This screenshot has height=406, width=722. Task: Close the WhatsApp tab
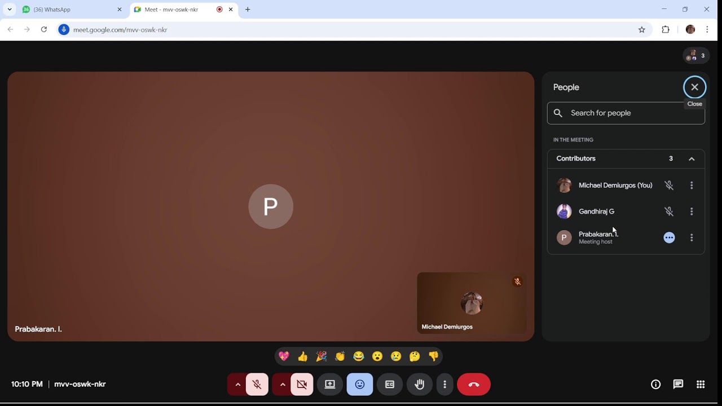pyautogui.click(x=119, y=10)
